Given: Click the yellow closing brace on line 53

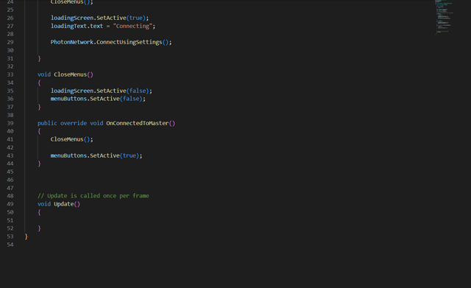Looking at the screenshot, I should [26, 236].
